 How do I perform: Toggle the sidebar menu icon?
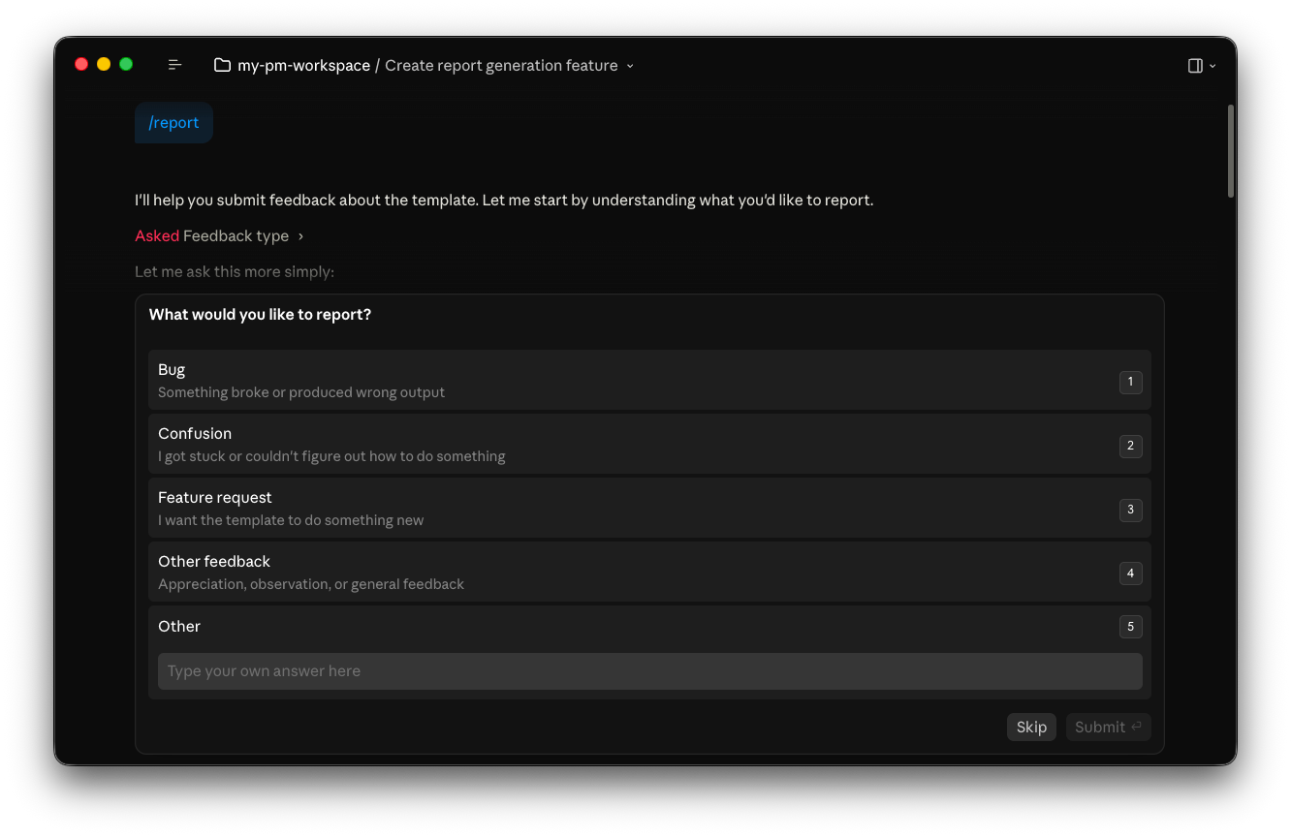pos(174,65)
